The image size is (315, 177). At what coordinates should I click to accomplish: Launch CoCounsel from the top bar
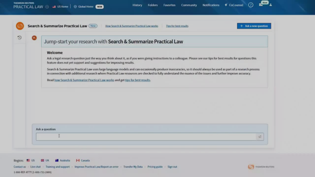pyautogui.click(x=234, y=5)
